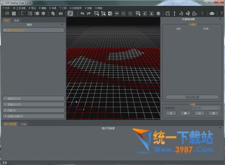The image size is (225, 165).
Task: Click the add current position button
Action: click(x=192, y=97)
